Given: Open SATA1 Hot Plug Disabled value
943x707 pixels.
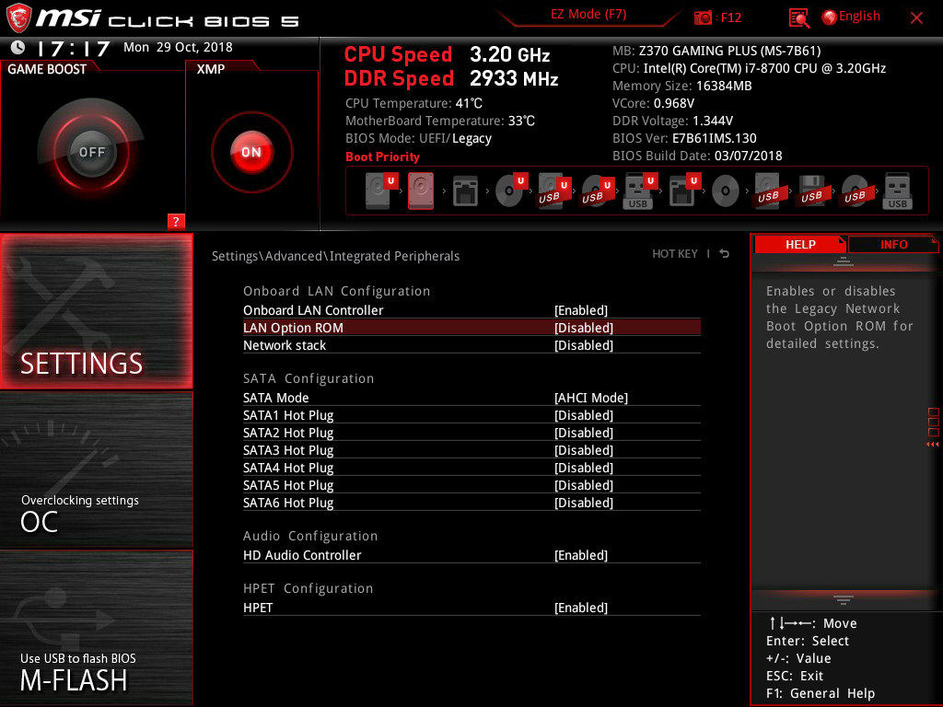Looking at the screenshot, I should (583, 415).
